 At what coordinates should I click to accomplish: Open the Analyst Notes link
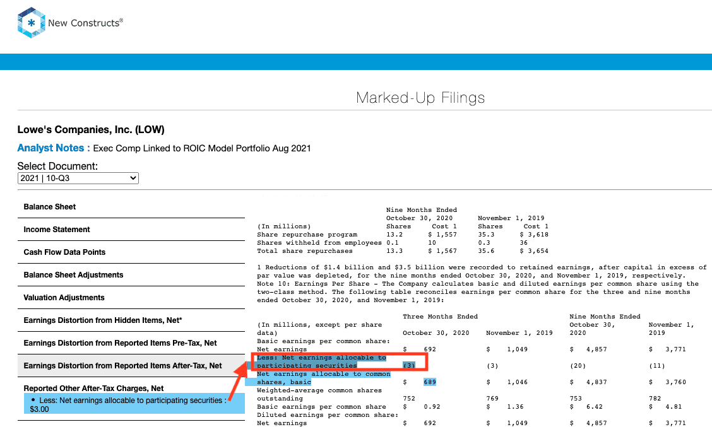click(x=54, y=148)
